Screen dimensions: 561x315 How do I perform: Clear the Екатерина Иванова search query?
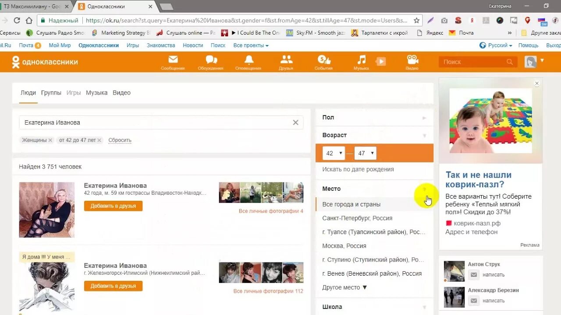click(295, 122)
